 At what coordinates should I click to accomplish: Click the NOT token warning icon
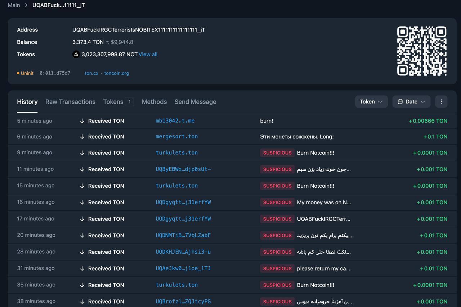click(x=76, y=54)
